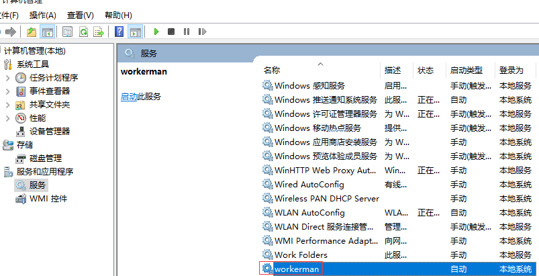Select 事件查看器 in the tree
The image size is (539, 276).
[x=50, y=91]
